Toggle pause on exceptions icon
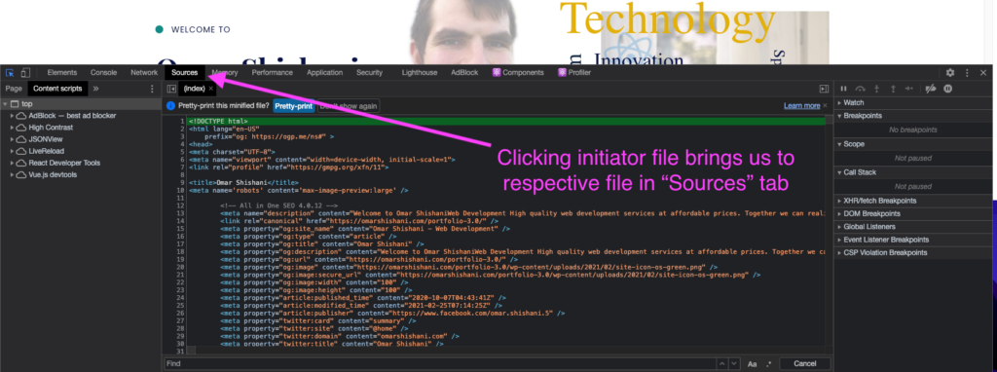Screen dimensions: 997x372 click(947, 89)
